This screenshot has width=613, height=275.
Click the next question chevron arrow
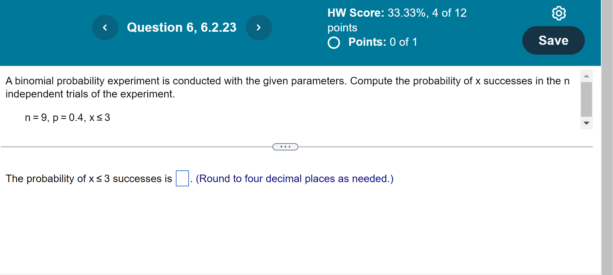(x=259, y=27)
